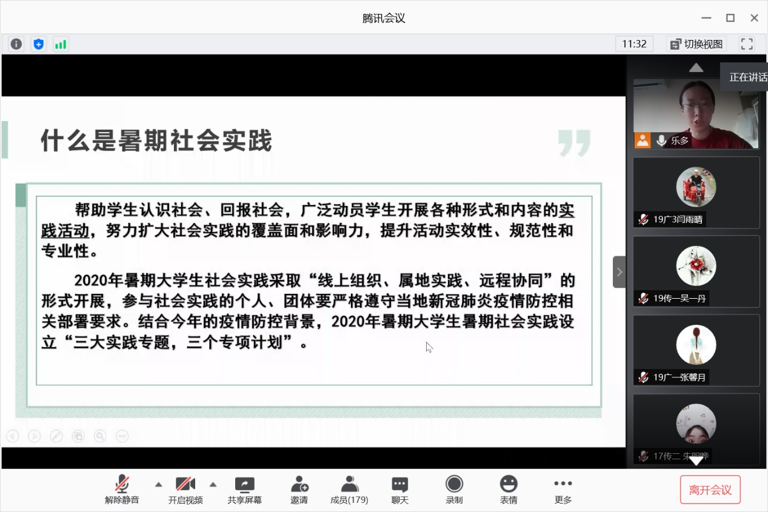
Task: Collapse the participant video sidebar
Action: click(619, 272)
